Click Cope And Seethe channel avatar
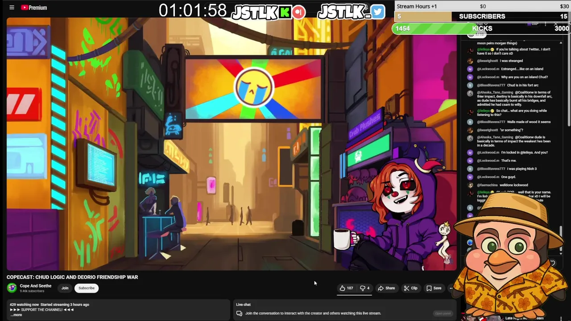Viewport: 571px width, 321px height. coord(12,288)
